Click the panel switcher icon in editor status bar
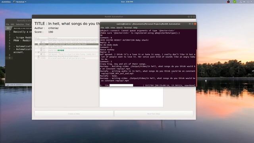The height and width of the screenshot is (143, 254). point(8,85)
